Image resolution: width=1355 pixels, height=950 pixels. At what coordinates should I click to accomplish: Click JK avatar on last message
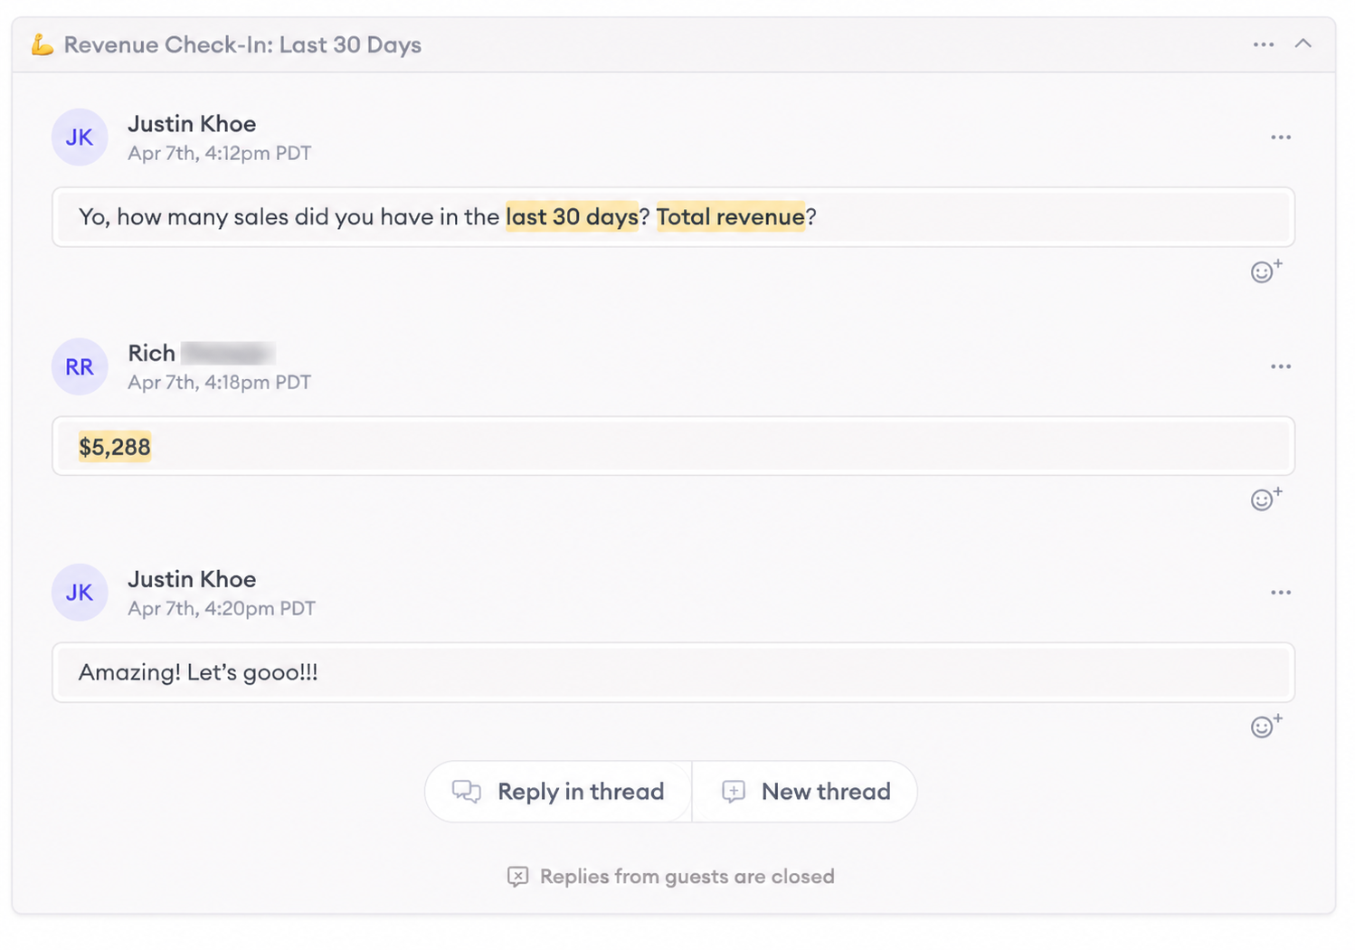[80, 593]
